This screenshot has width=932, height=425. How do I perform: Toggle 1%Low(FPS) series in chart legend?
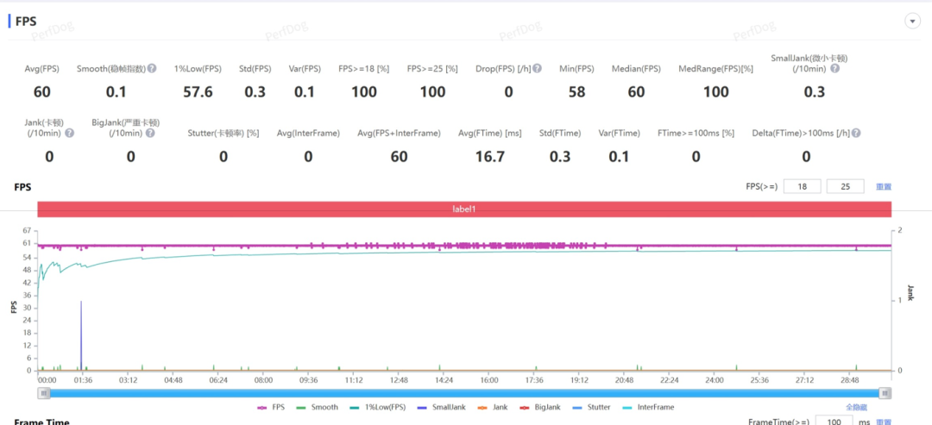377,407
